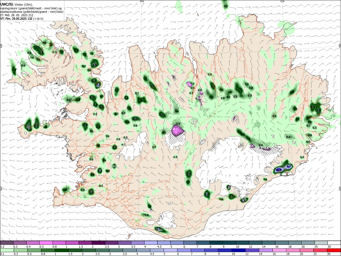
Task: Click the 6.3 value on the south coast
Action: (x=158, y=229)
